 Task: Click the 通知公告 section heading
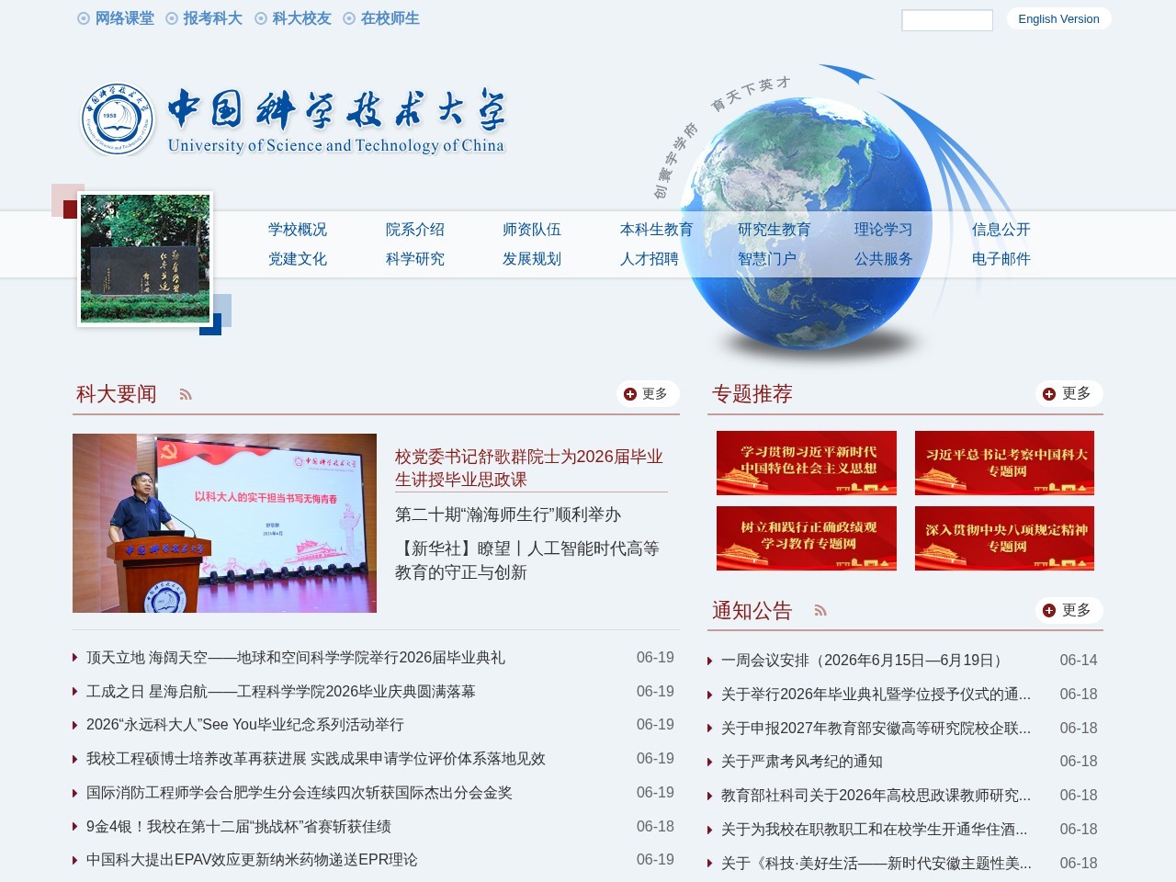(752, 611)
